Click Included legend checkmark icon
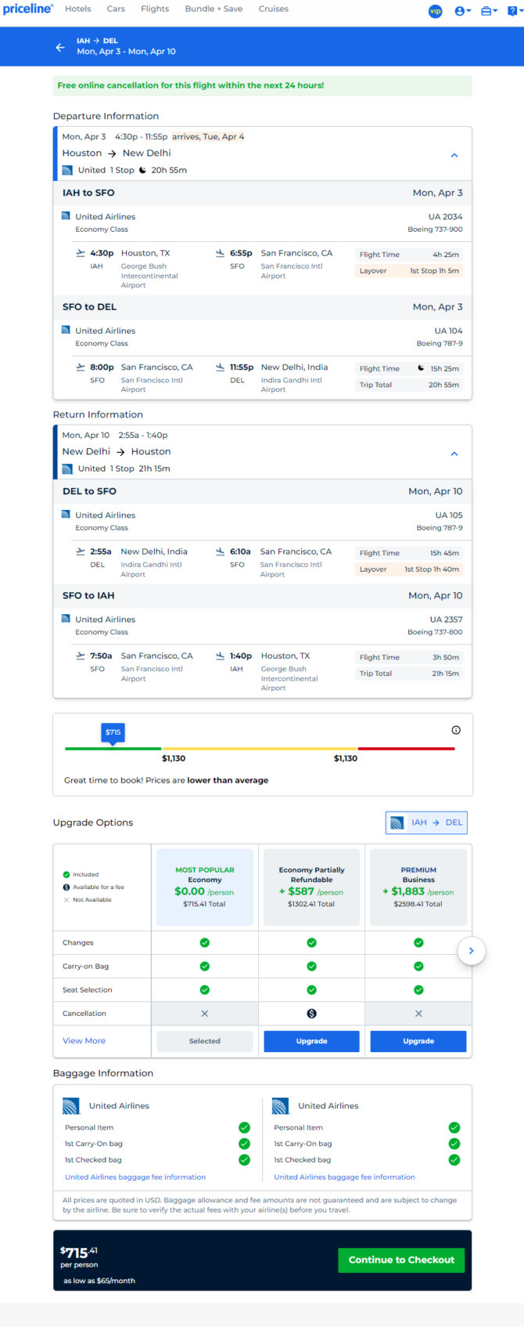 click(66, 874)
